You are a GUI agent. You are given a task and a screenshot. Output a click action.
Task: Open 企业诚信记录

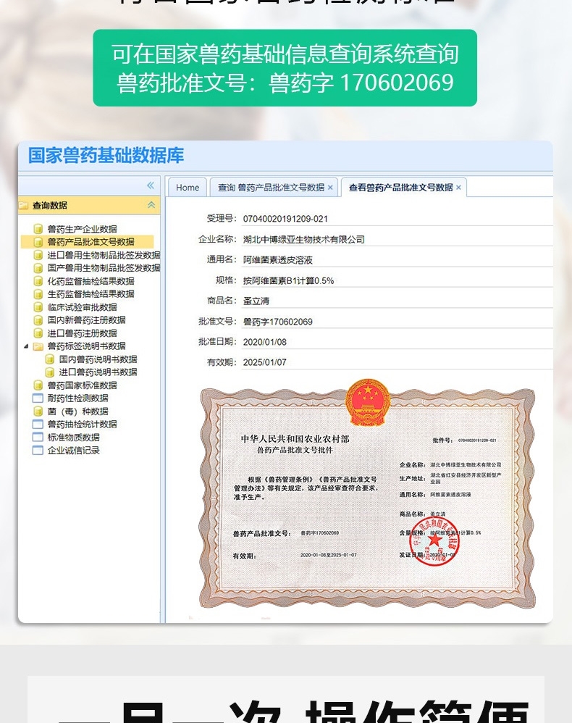73,451
